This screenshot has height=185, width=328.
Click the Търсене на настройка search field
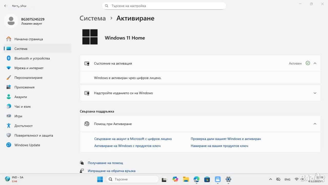pyautogui.click(x=164, y=6)
